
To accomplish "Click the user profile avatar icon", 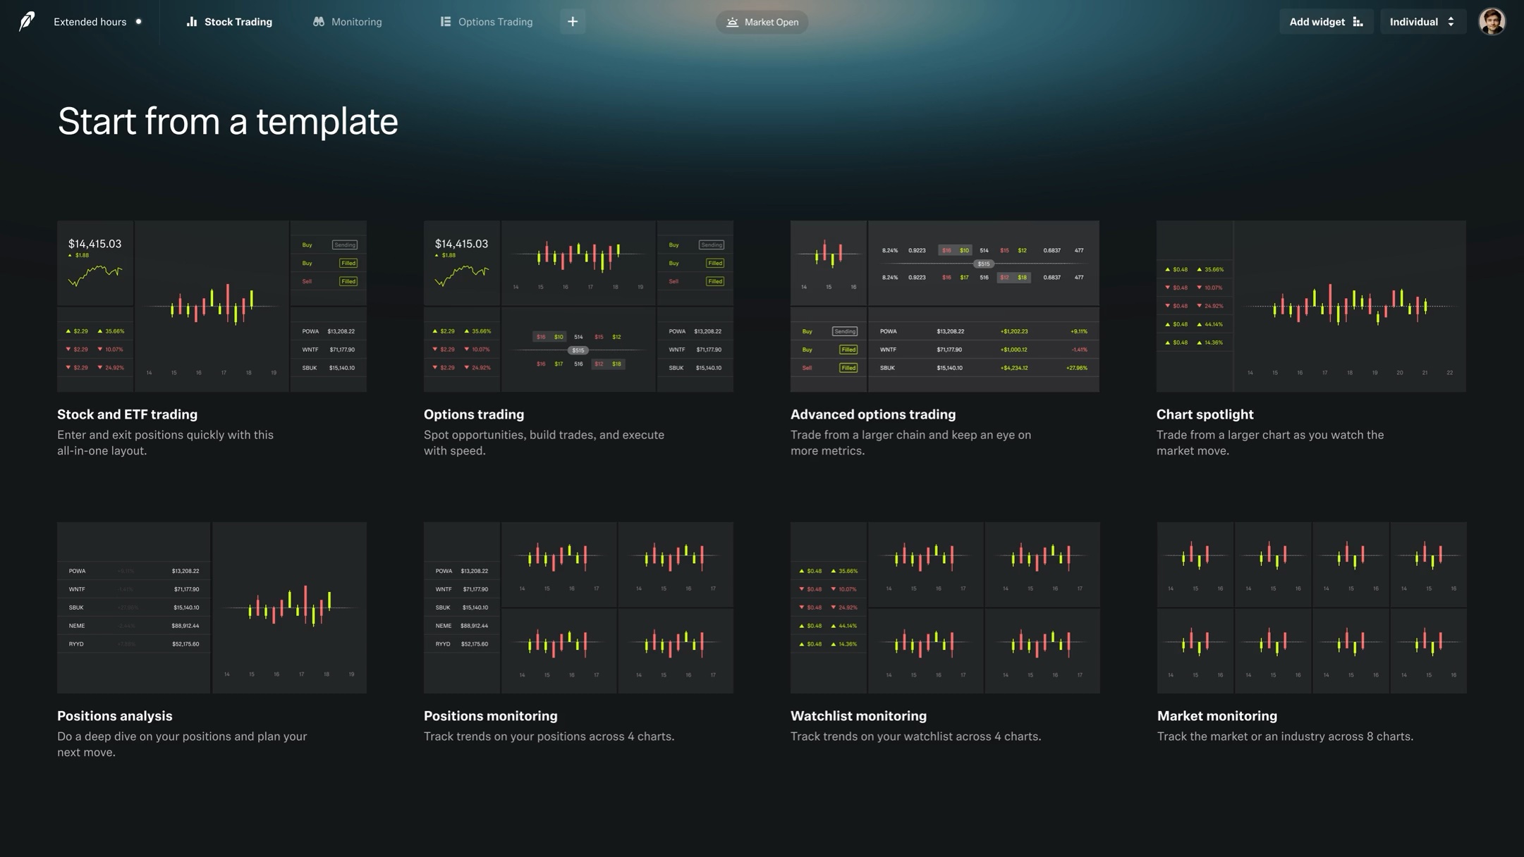I will (x=1492, y=21).
